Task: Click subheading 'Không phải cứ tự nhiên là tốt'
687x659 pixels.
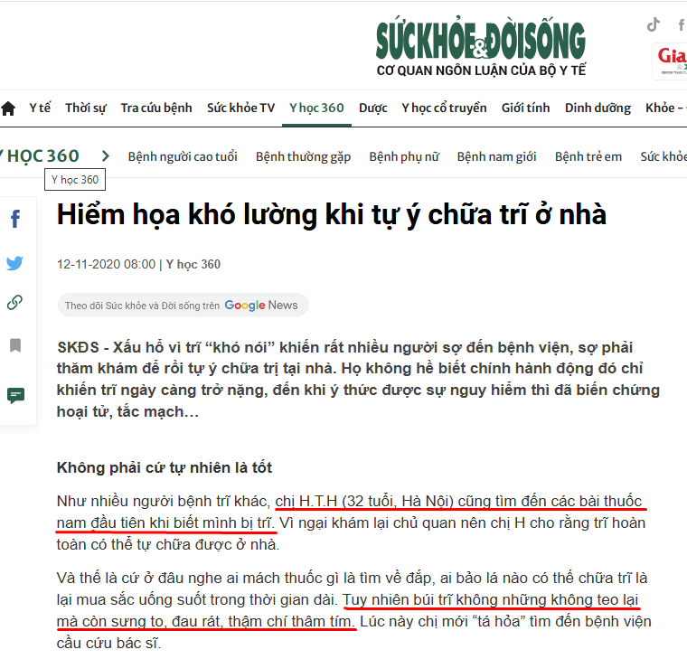Action: [165, 467]
